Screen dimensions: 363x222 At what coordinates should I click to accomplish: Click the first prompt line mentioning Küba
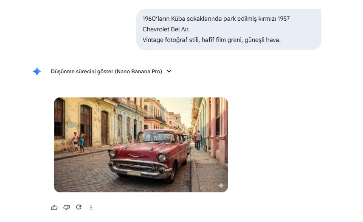click(216, 19)
